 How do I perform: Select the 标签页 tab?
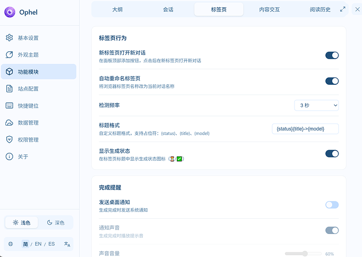[x=219, y=9]
